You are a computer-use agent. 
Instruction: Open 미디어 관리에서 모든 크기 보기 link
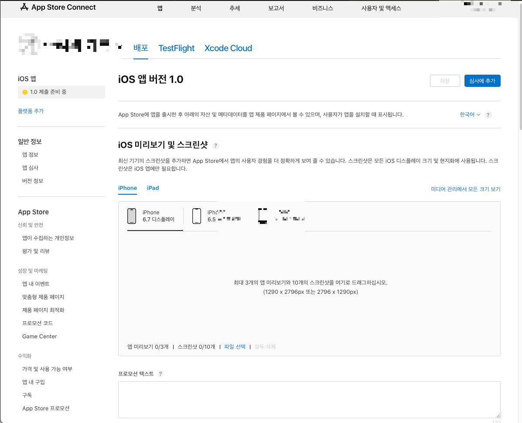[465, 189]
